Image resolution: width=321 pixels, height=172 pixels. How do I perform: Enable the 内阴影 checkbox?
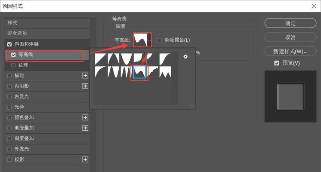pos(9,86)
